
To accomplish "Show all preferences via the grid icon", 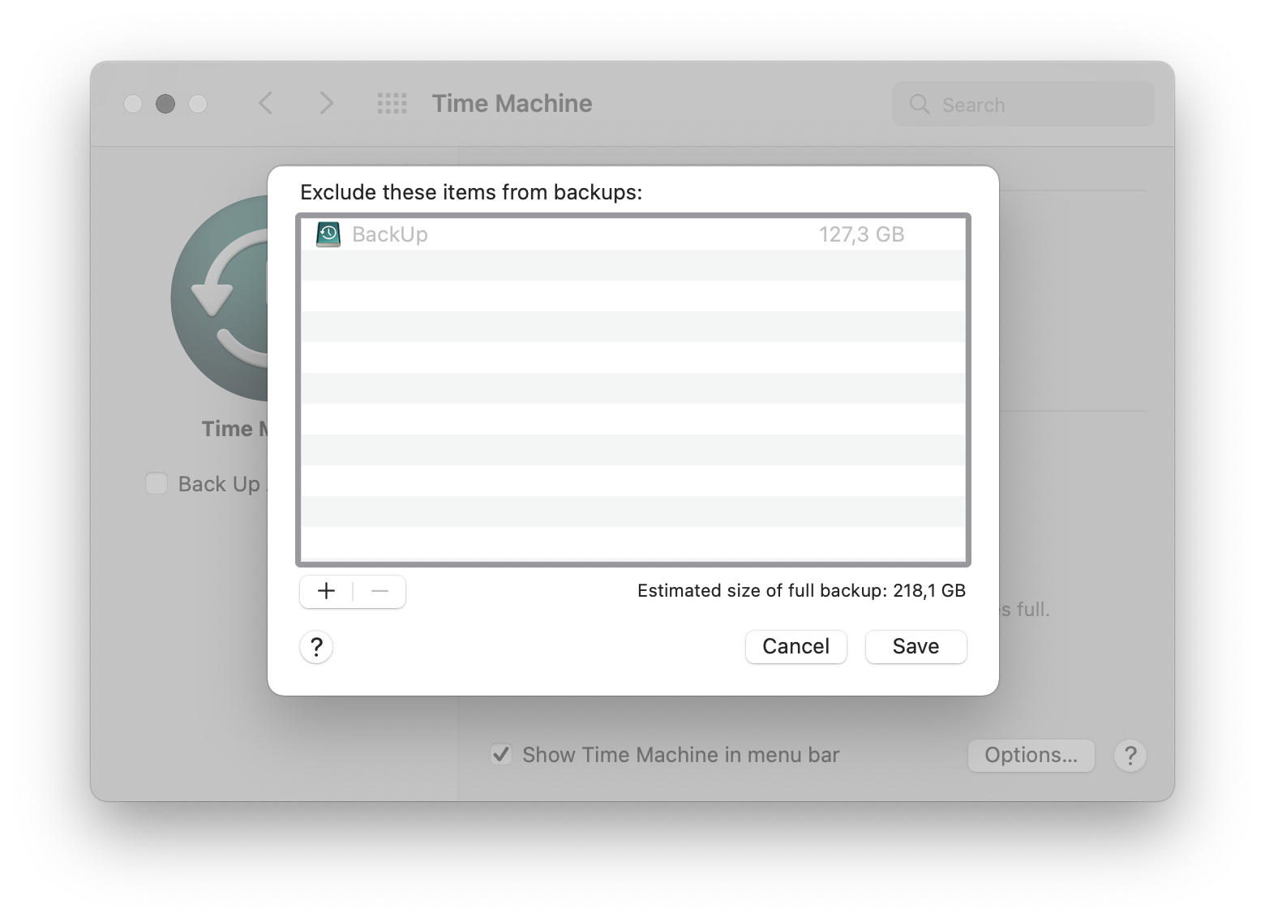I will pyautogui.click(x=392, y=104).
